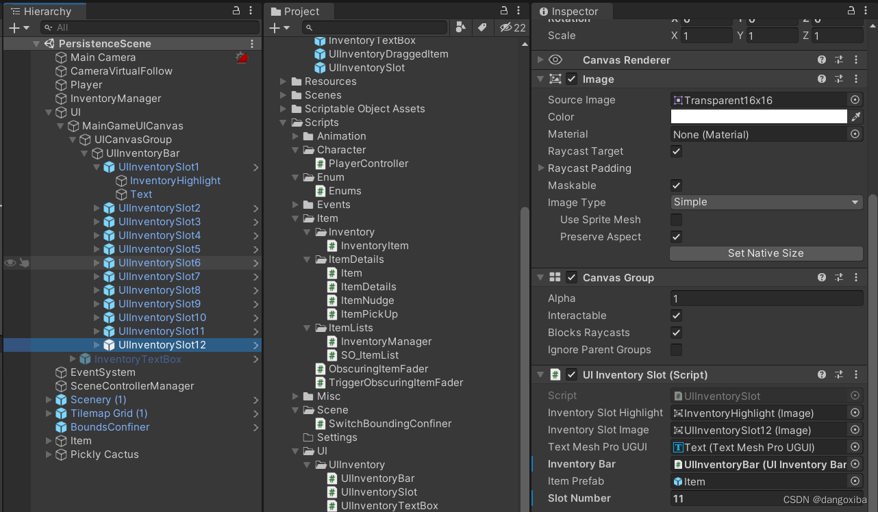Click the Main Camera warning icon

[x=241, y=57]
